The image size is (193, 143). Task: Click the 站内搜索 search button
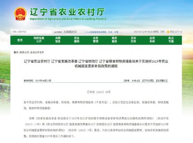tap(58, 32)
